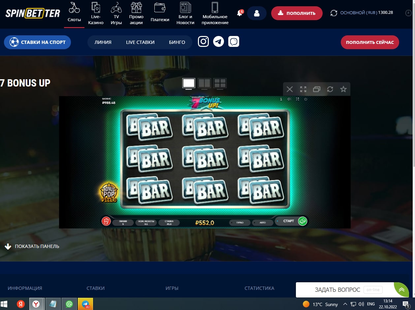415x310 pixels.
Task: Change the Ном. монеты coin value
Action: [x=146, y=222]
